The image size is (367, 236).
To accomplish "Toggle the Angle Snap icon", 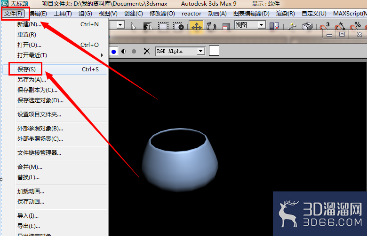I will (340, 26).
